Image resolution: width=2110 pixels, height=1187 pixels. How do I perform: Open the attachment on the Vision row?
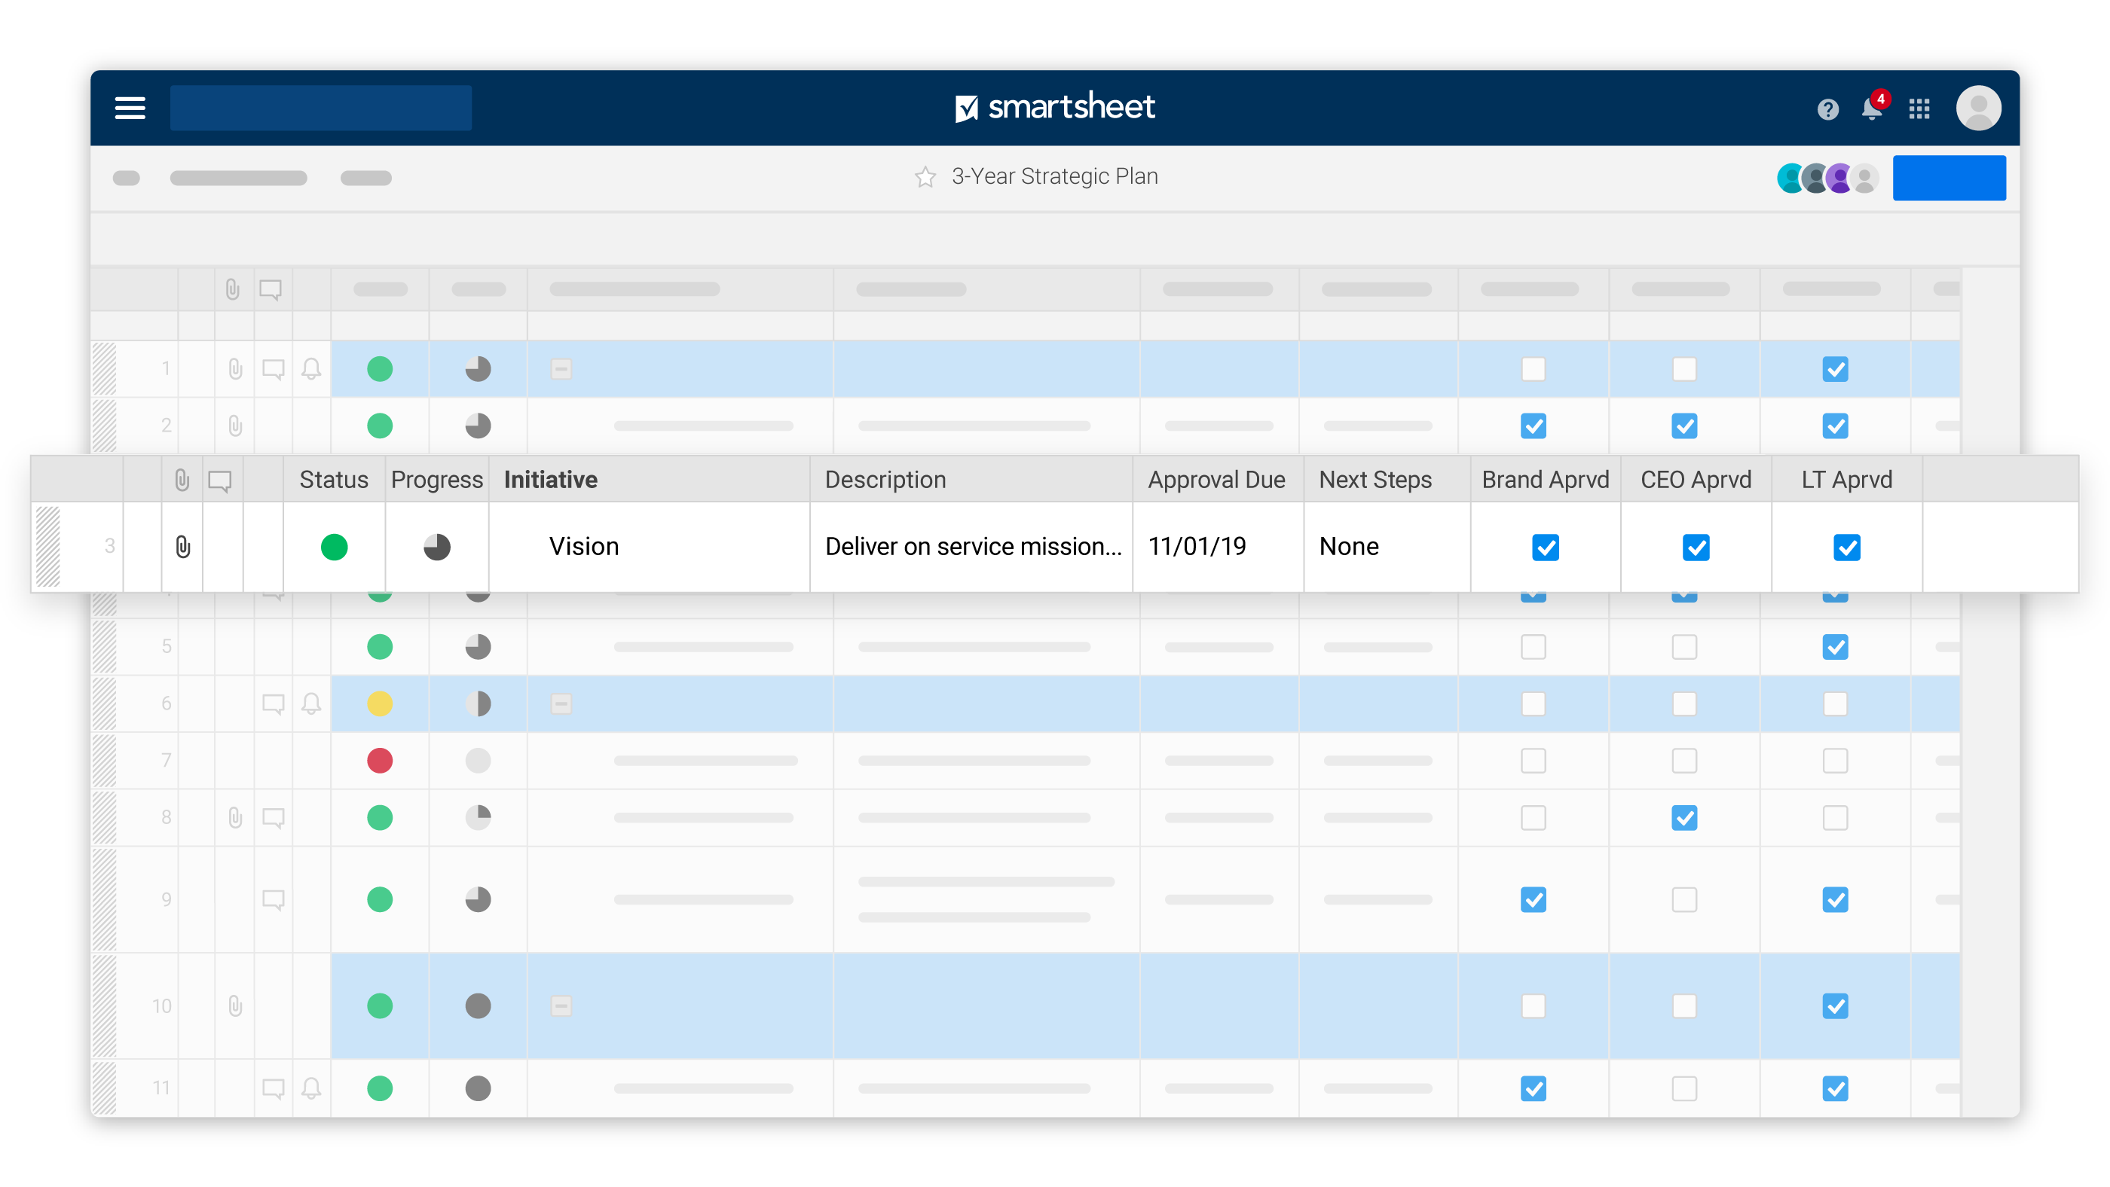(x=182, y=547)
